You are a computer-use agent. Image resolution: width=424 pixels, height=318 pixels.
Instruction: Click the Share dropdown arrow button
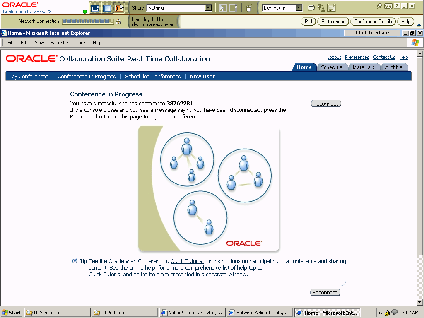[x=209, y=8]
